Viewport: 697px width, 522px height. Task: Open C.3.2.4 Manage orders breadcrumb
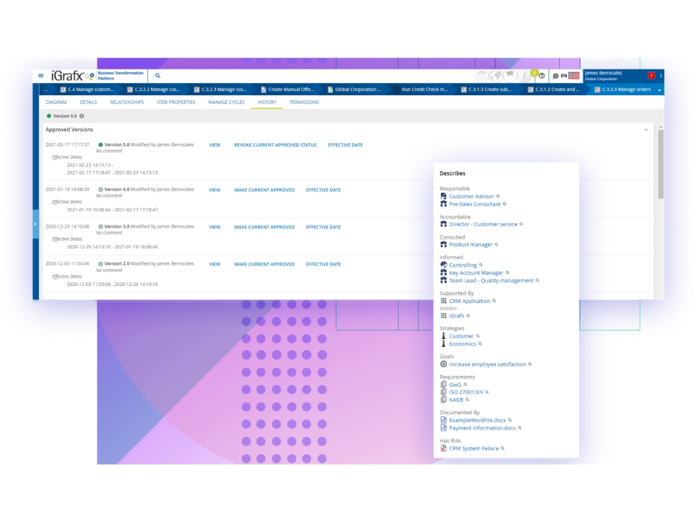pyautogui.click(x=622, y=90)
